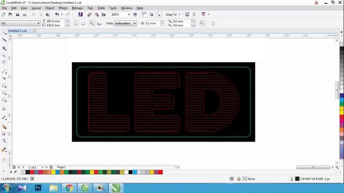
Task: Open the Bitmaps menu
Action: [x=77, y=8]
